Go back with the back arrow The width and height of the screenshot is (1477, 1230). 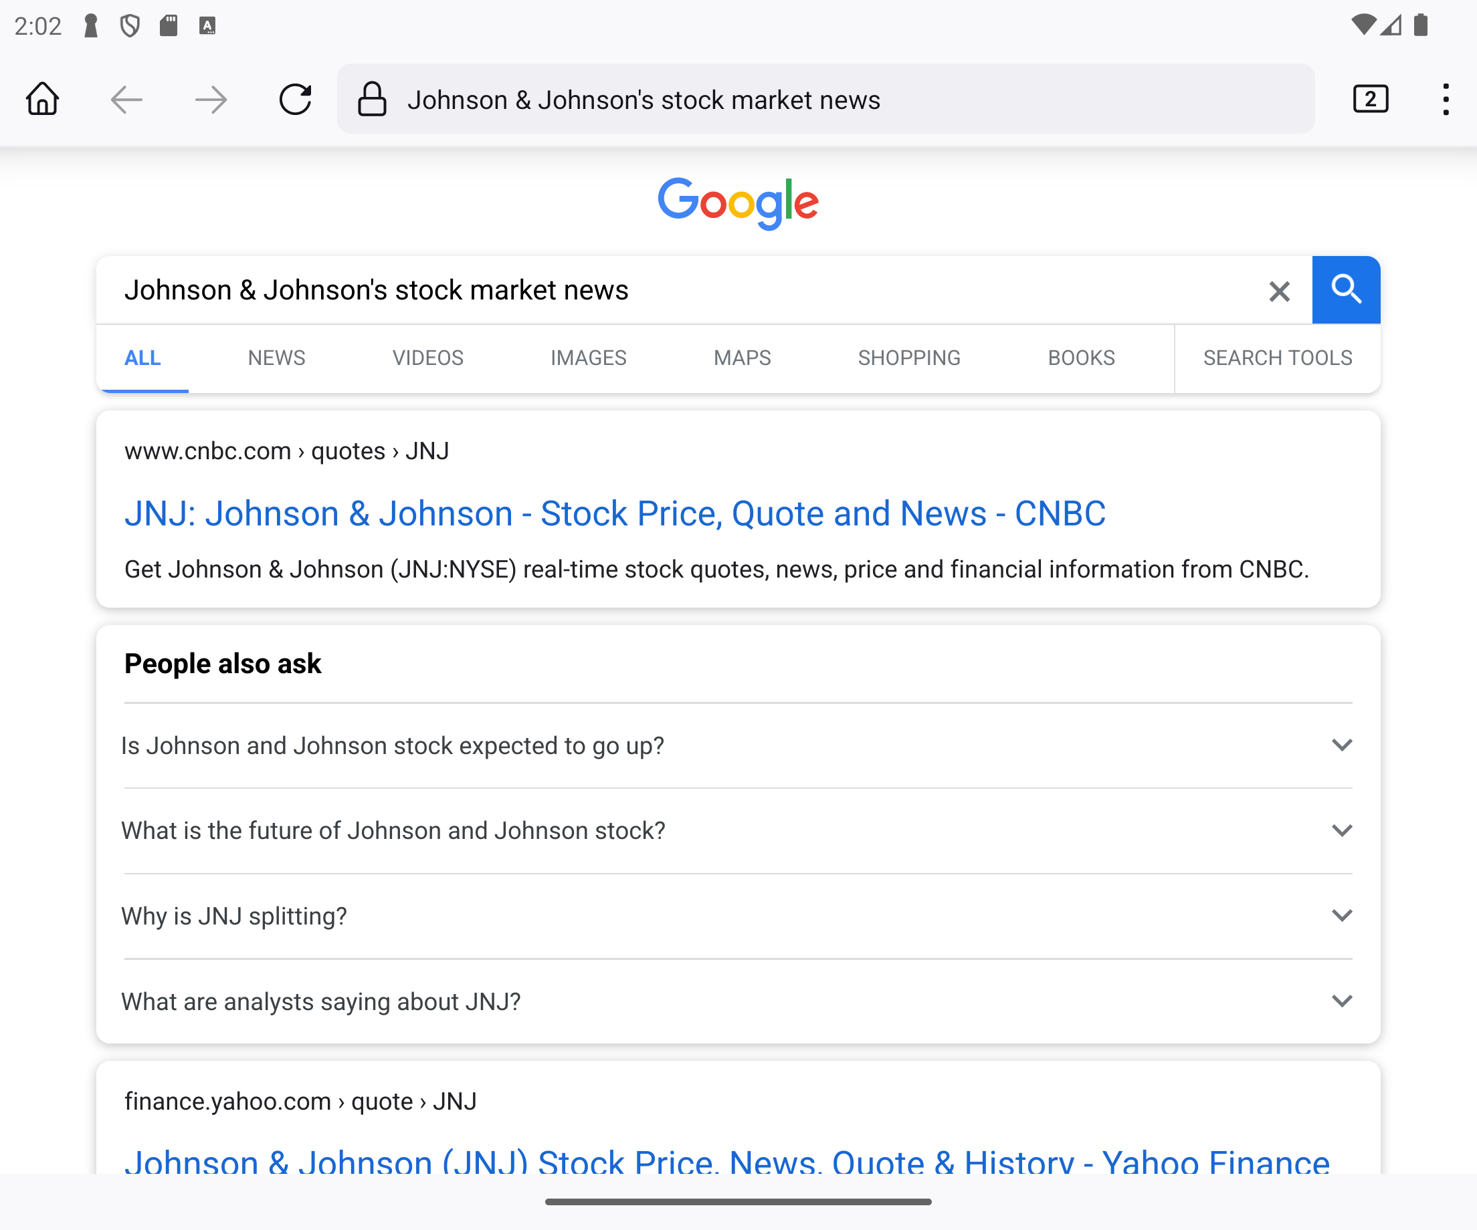pyautogui.click(x=126, y=100)
